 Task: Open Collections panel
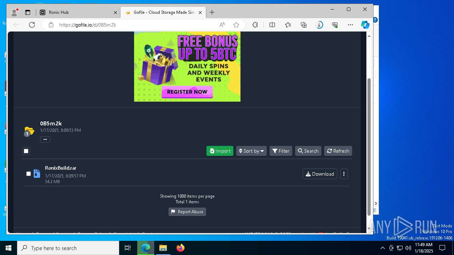click(x=304, y=25)
